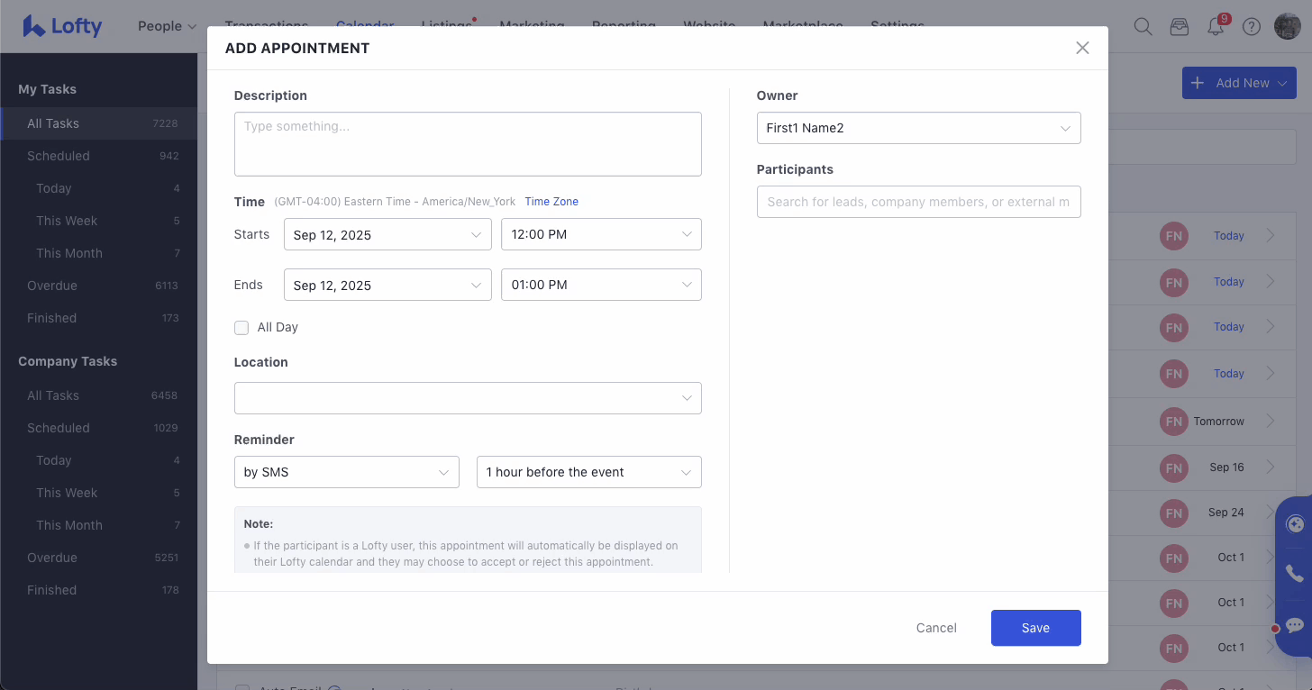The height and width of the screenshot is (690, 1312).
Task: Click the Time Zone link
Action: click(x=551, y=202)
